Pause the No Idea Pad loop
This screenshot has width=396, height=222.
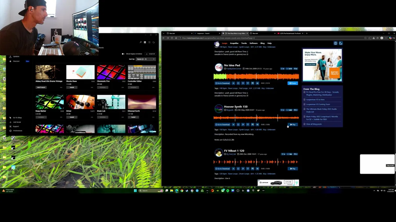point(293,83)
